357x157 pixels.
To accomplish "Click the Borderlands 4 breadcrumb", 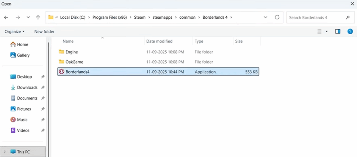I will [215, 17].
